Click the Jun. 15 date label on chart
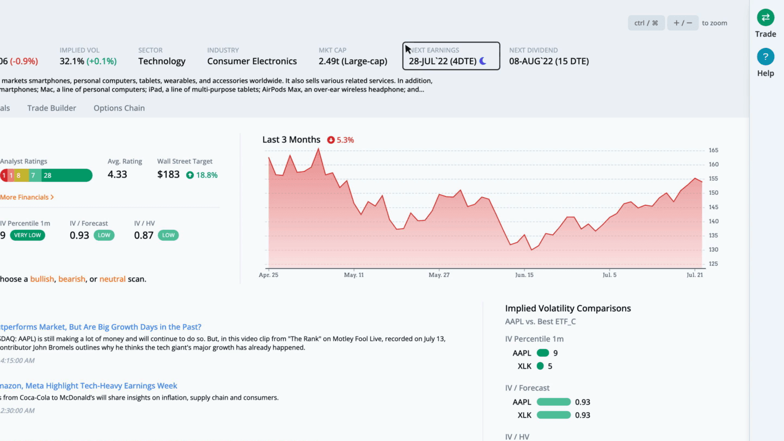Image resolution: width=784 pixels, height=441 pixels. pos(524,275)
